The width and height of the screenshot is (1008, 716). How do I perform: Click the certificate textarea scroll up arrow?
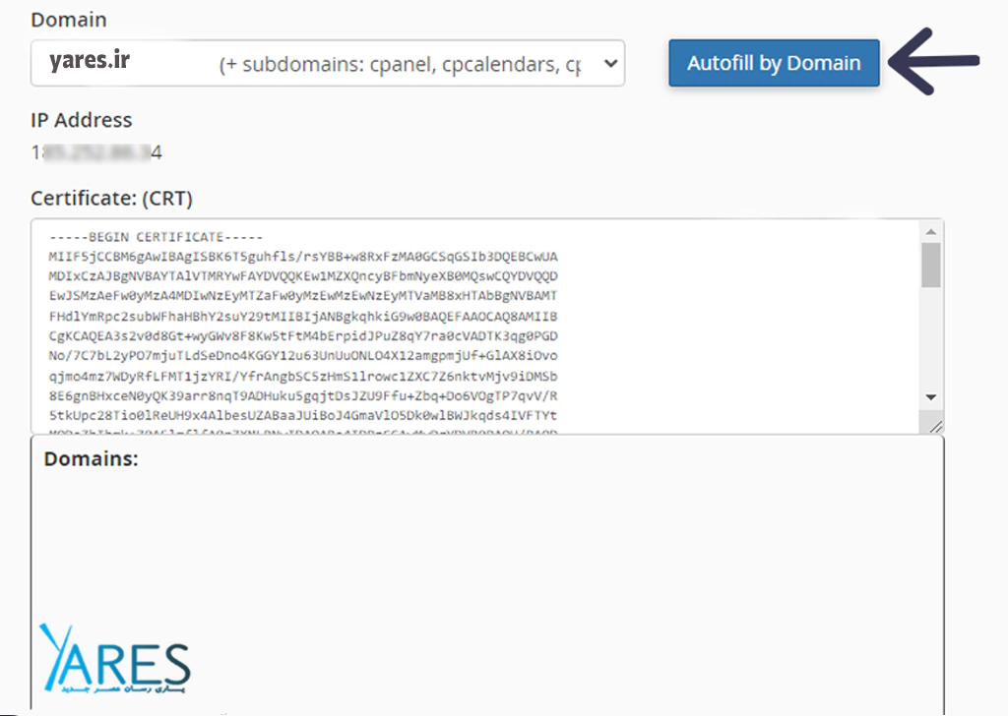click(x=931, y=231)
